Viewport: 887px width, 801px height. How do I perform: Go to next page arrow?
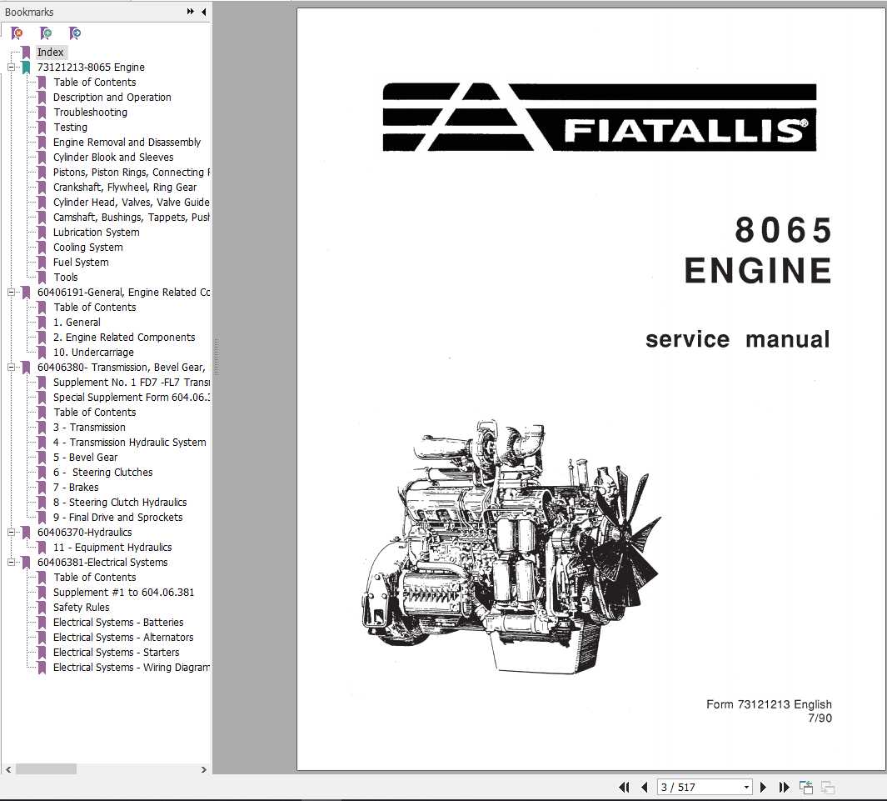(x=763, y=787)
